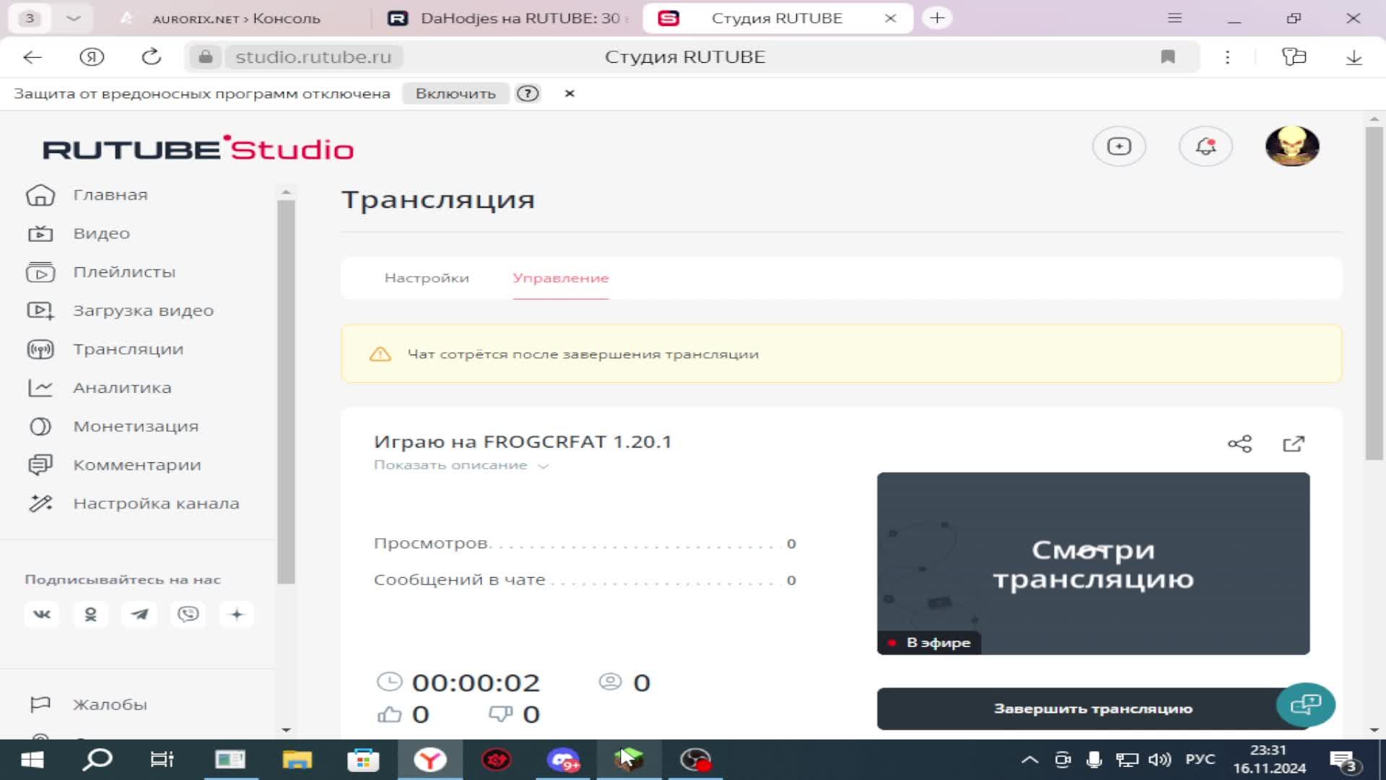Open stream in new window icon
1386x780 pixels.
pyautogui.click(x=1294, y=443)
